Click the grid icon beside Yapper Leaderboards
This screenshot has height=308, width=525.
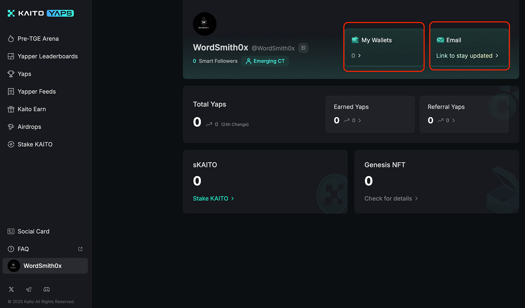11,56
